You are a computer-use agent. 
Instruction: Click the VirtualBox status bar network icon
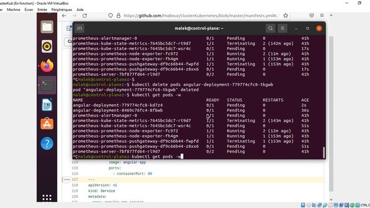coord(319,205)
